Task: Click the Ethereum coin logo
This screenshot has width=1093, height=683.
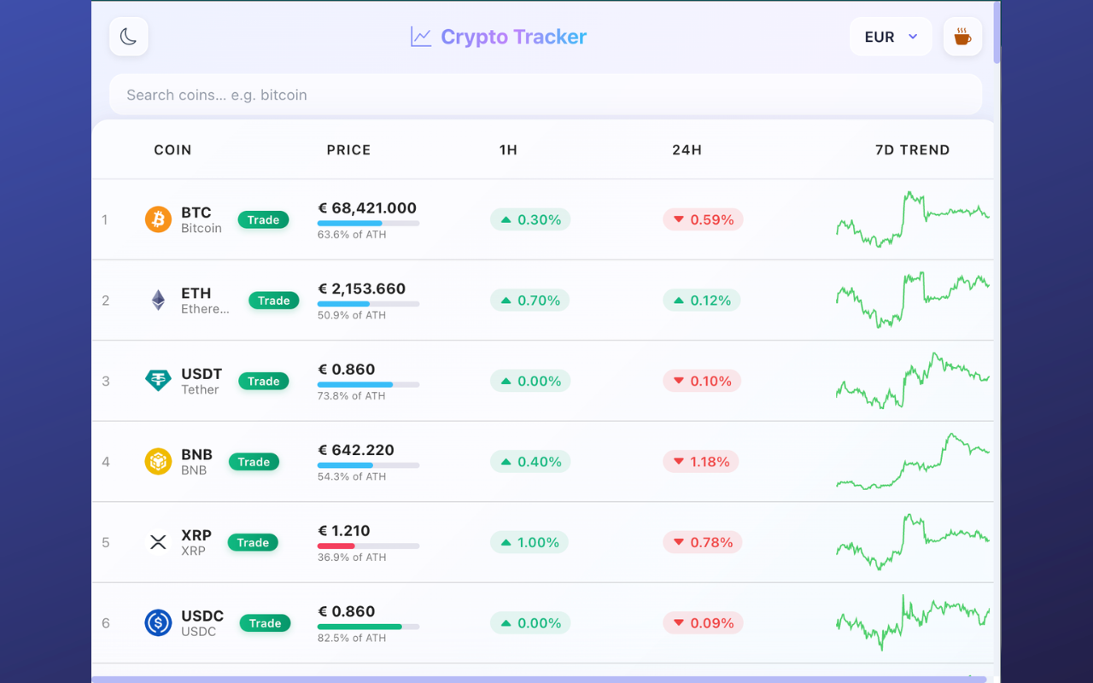Action: [x=158, y=301]
